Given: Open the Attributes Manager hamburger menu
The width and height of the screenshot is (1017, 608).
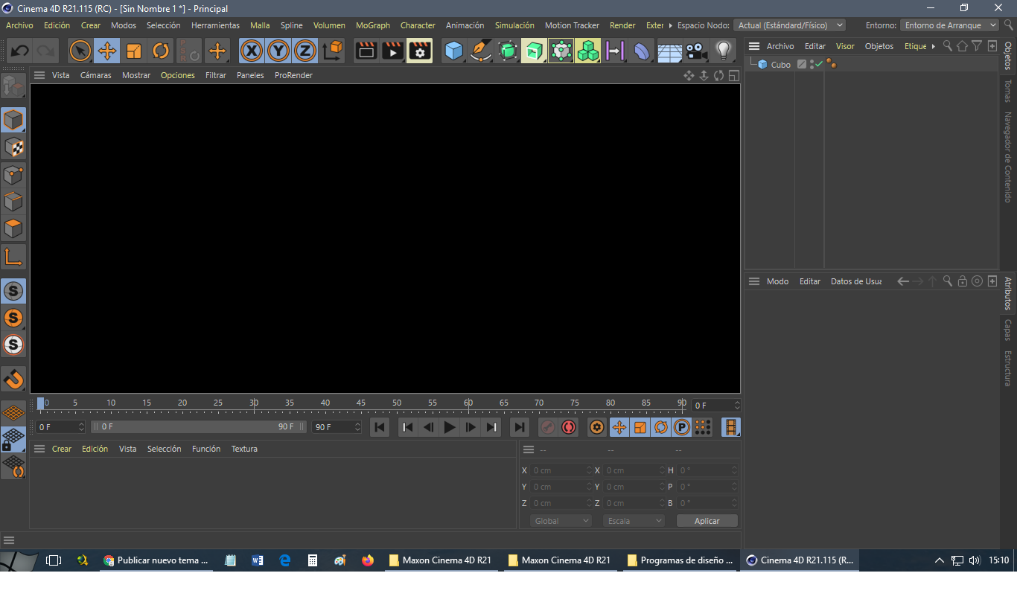Looking at the screenshot, I should [x=754, y=281].
